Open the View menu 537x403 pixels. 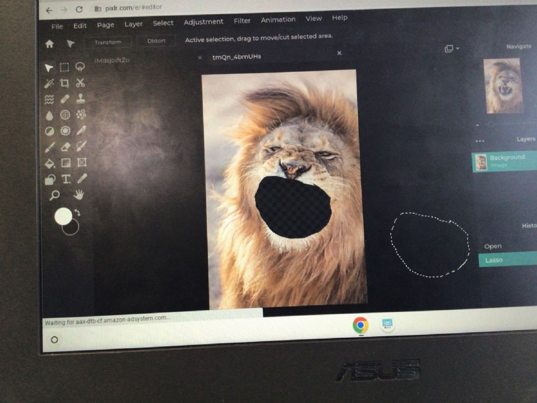pyautogui.click(x=314, y=19)
